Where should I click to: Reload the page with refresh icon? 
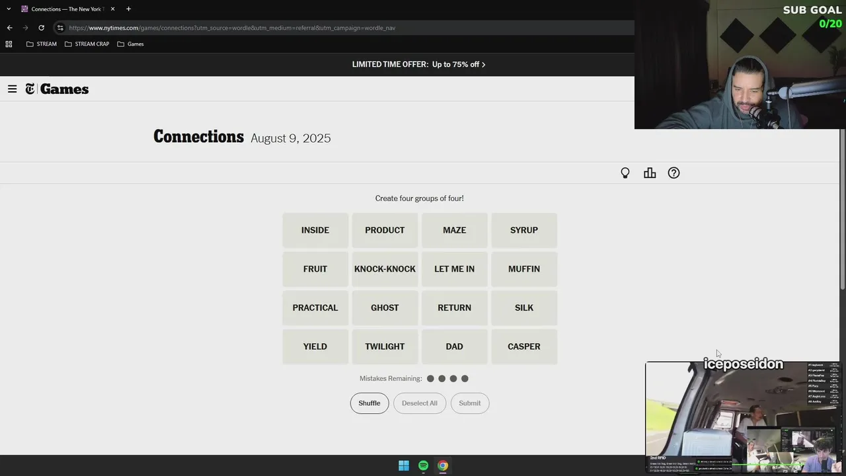tap(41, 28)
